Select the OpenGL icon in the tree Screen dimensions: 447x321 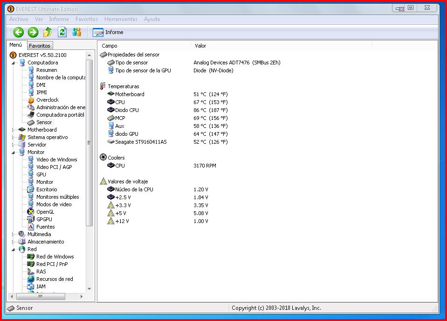tap(31, 212)
